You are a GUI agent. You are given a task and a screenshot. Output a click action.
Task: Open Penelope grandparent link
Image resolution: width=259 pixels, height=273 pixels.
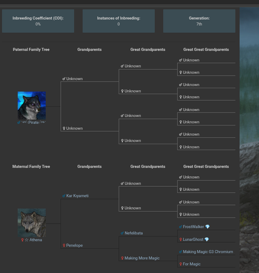74,245
